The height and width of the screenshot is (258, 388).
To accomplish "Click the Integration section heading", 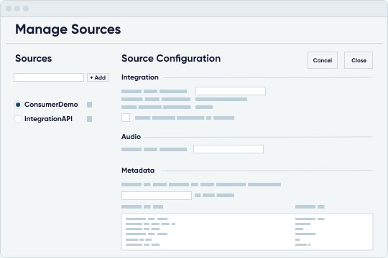I will [x=140, y=77].
